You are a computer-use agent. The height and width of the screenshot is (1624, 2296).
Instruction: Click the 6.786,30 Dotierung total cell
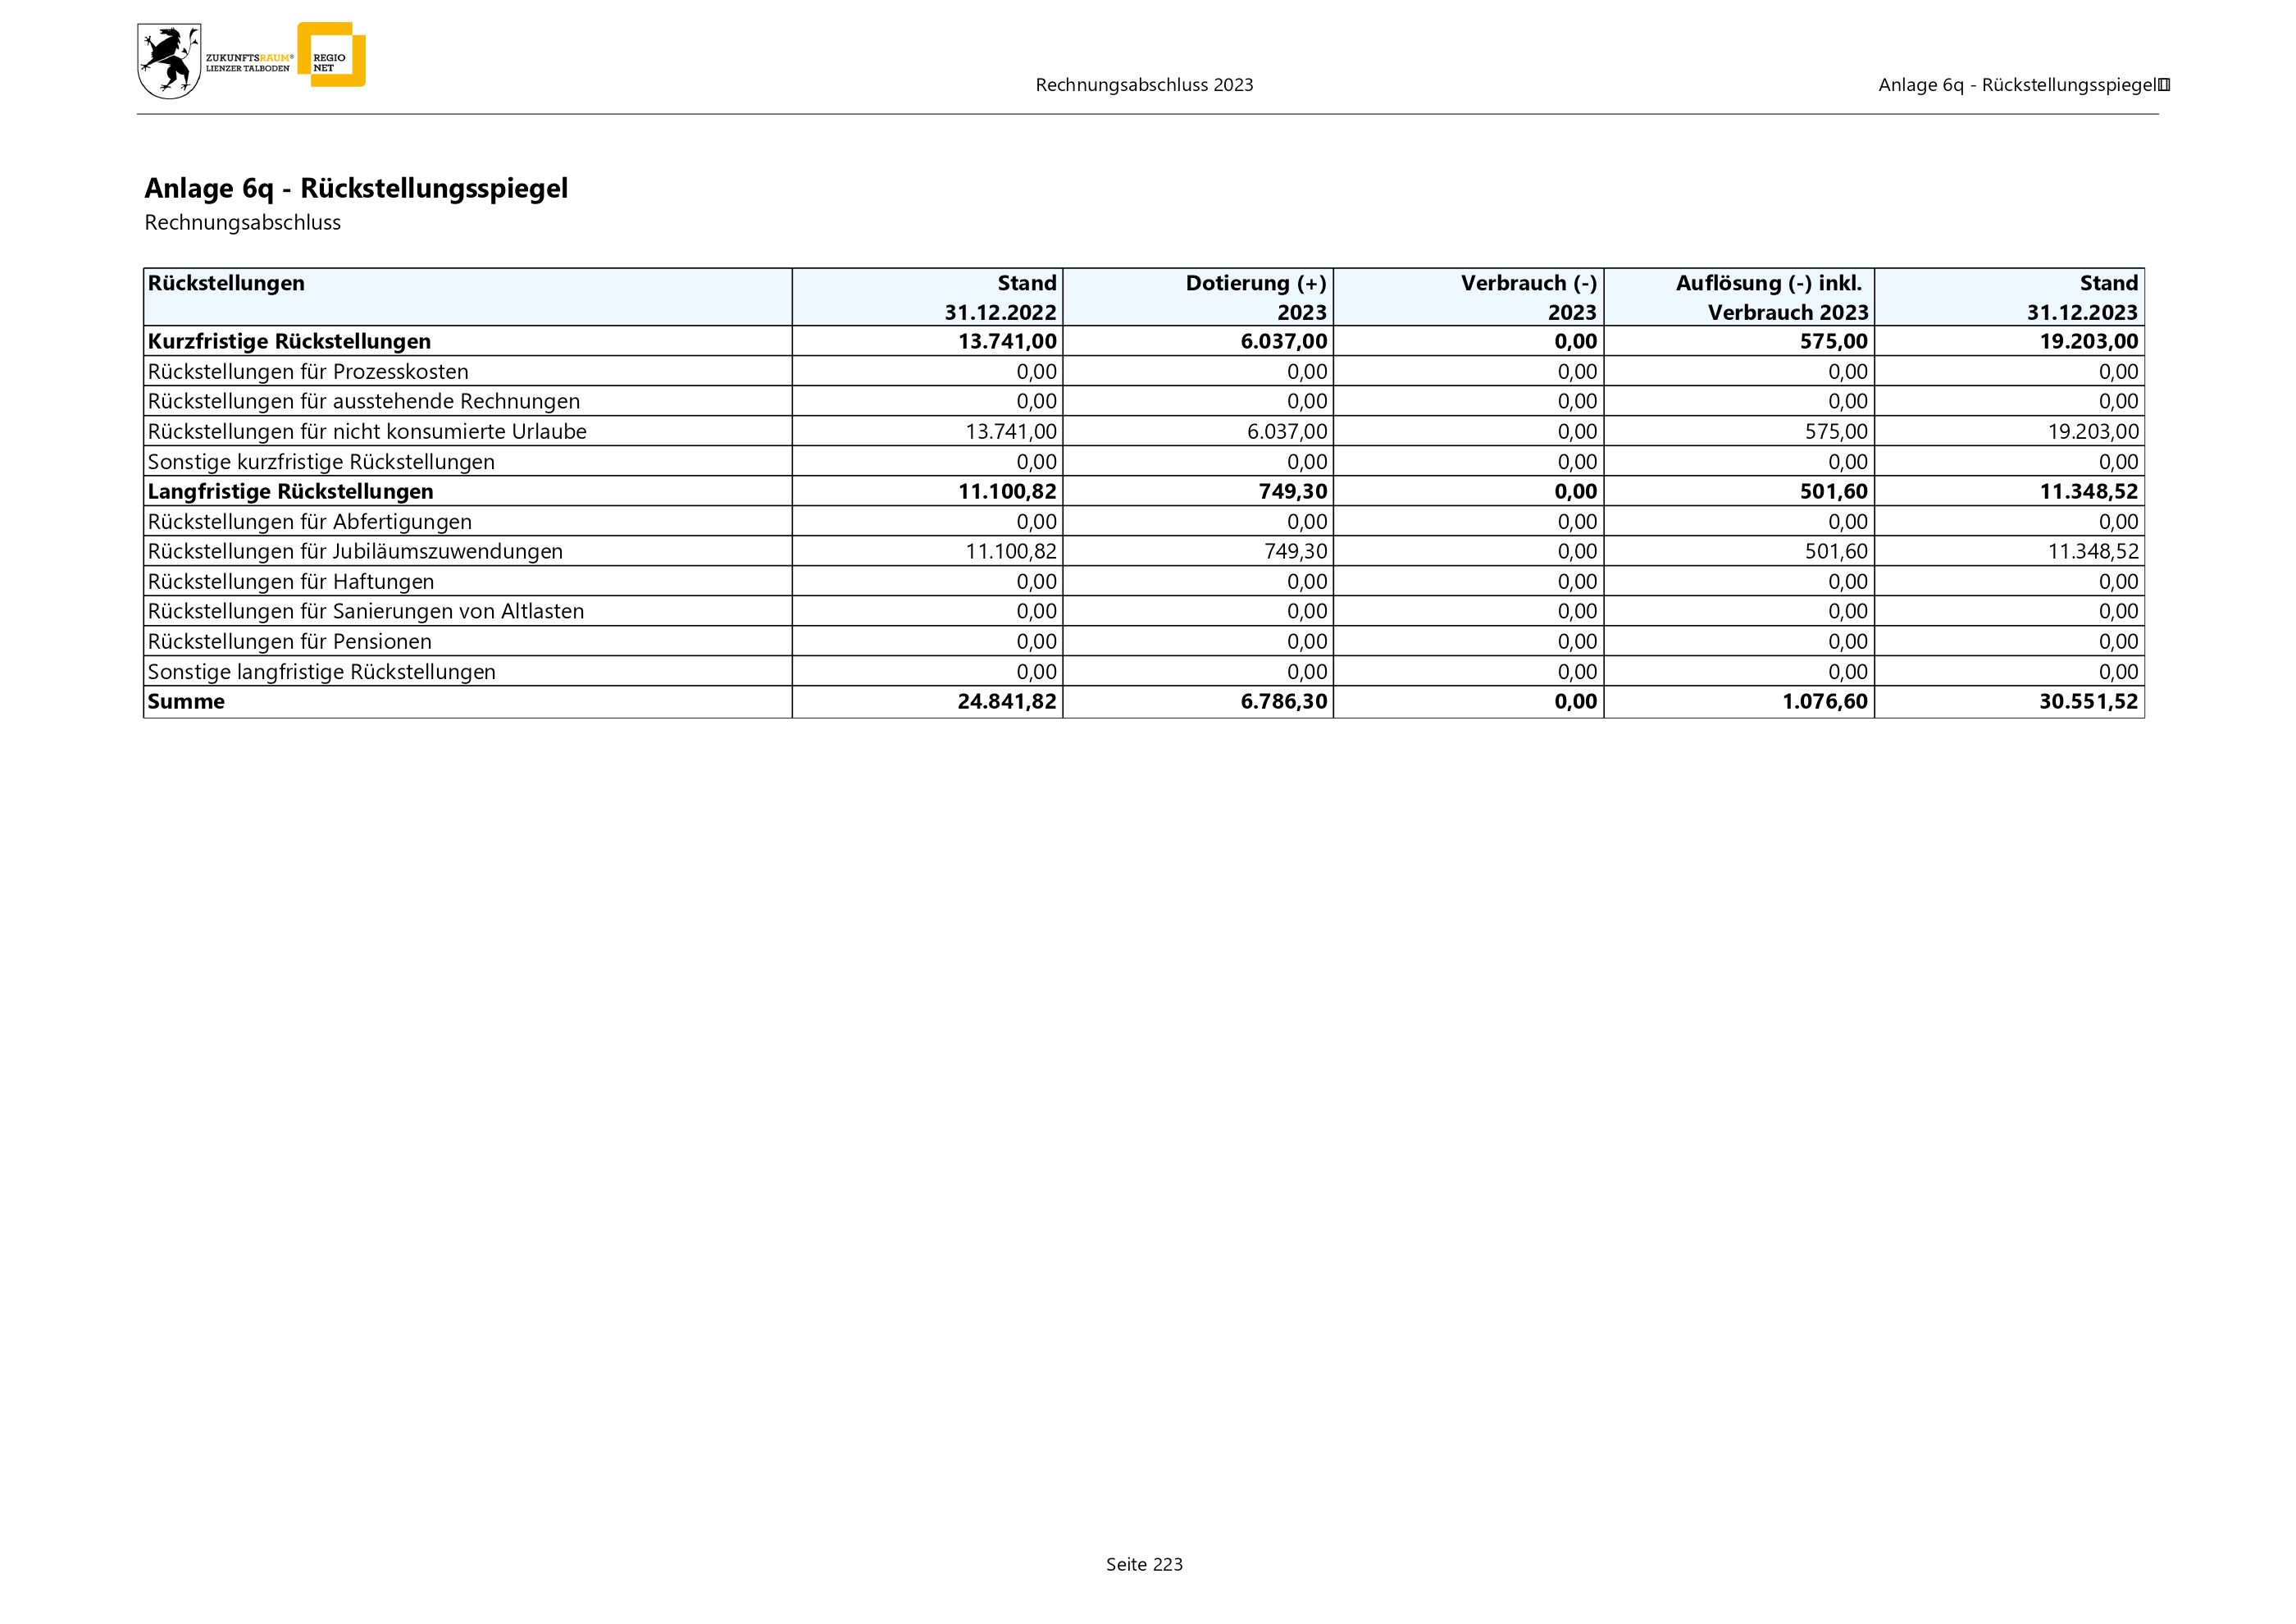(1283, 701)
